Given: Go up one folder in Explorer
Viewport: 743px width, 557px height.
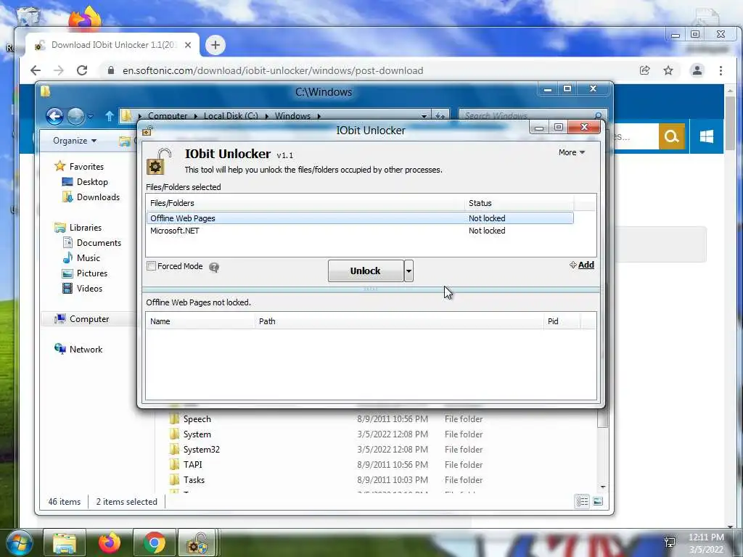Looking at the screenshot, I should (x=110, y=116).
